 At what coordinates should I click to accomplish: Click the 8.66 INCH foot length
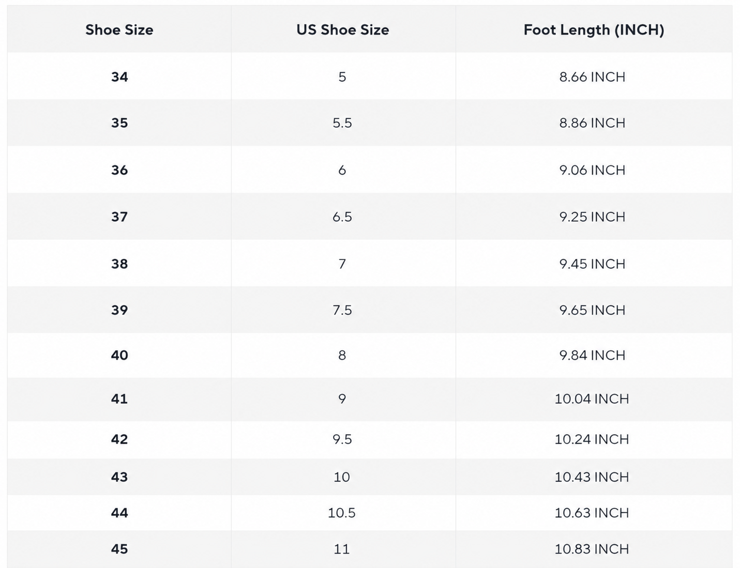pyautogui.click(x=592, y=77)
